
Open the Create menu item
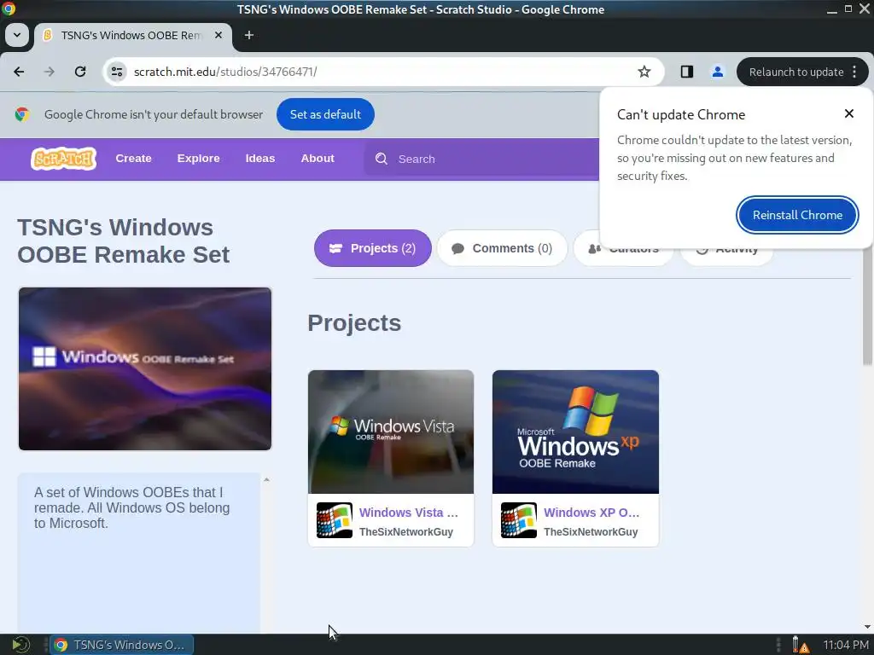point(134,159)
